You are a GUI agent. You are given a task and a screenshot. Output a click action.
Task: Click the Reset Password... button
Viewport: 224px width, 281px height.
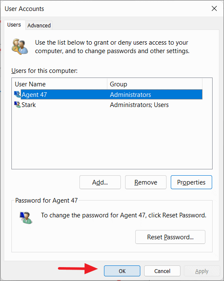pos(170,237)
